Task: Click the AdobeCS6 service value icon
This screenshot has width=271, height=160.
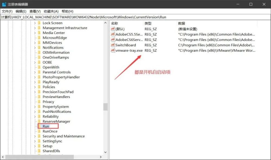Action: click(x=113, y=40)
